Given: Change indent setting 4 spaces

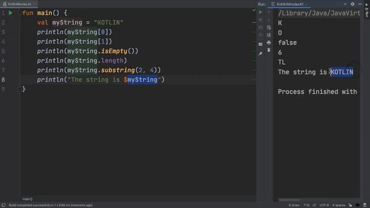Looking at the screenshot, I should [x=339, y=205].
